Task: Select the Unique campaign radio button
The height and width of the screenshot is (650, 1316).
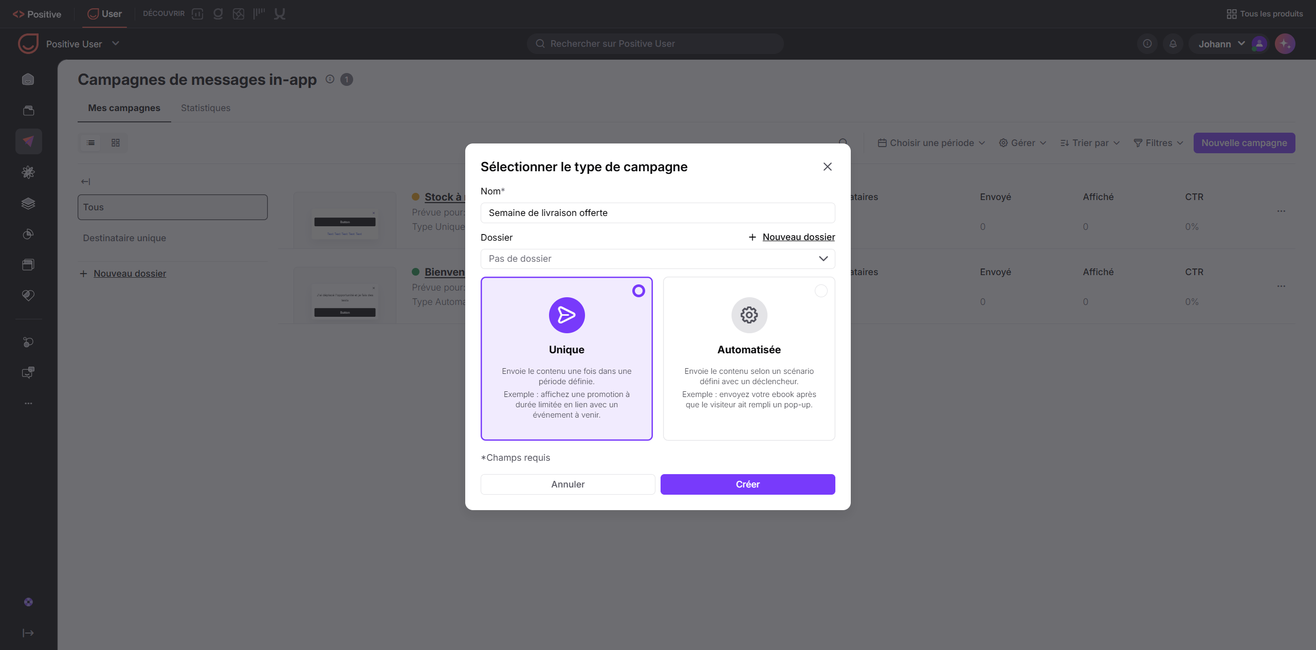Action: tap(638, 291)
